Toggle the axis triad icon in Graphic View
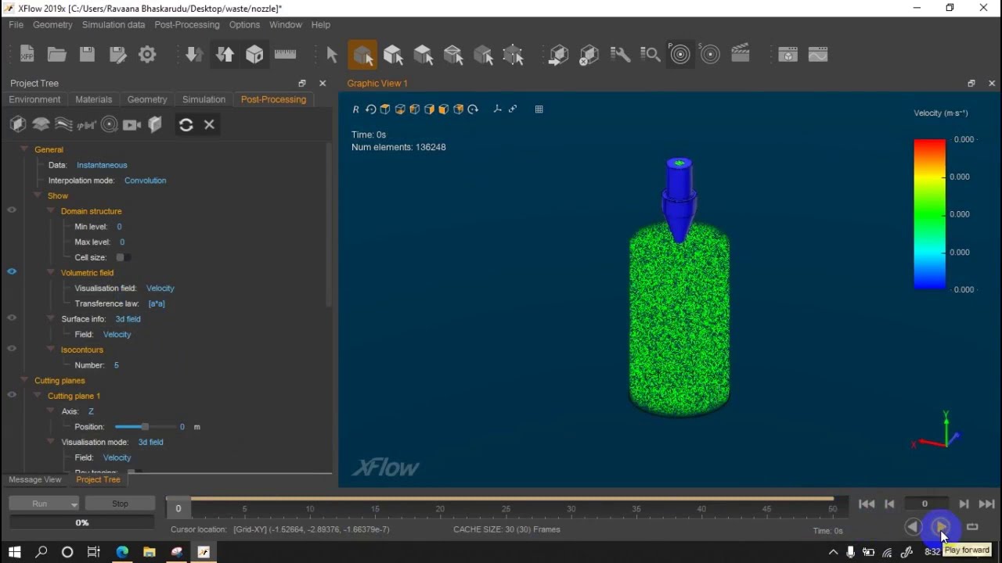The image size is (1002, 563). [497, 109]
